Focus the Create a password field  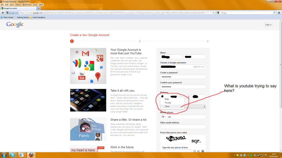183,77
